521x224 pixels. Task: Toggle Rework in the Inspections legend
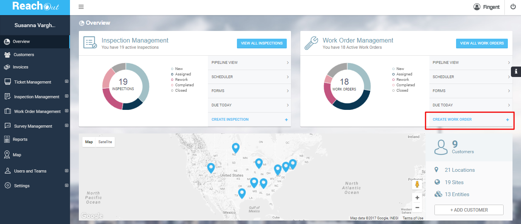click(179, 80)
